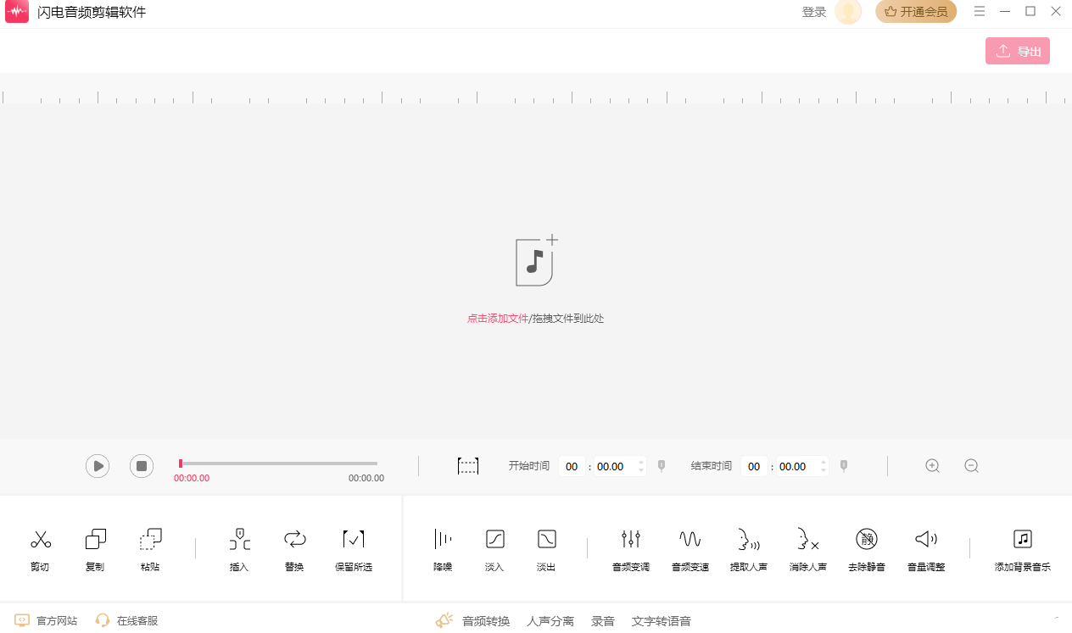The height and width of the screenshot is (633, 1072).
Task: Decrease 结束时间 seconds with down arrow
Action: 824,471
